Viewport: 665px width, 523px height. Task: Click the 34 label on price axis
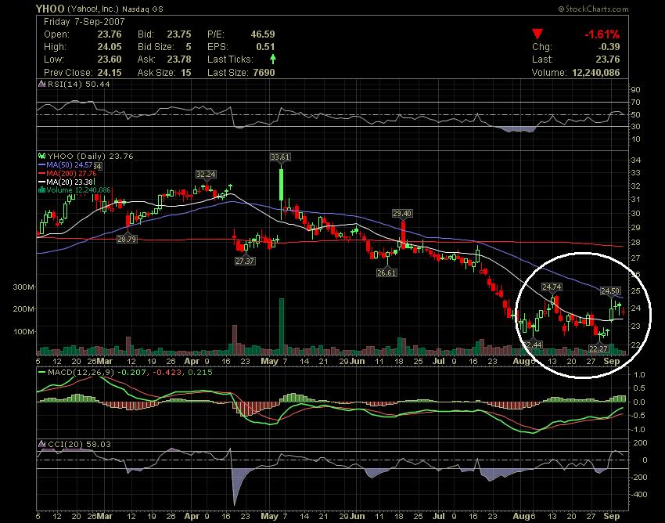tap(636, 160)
